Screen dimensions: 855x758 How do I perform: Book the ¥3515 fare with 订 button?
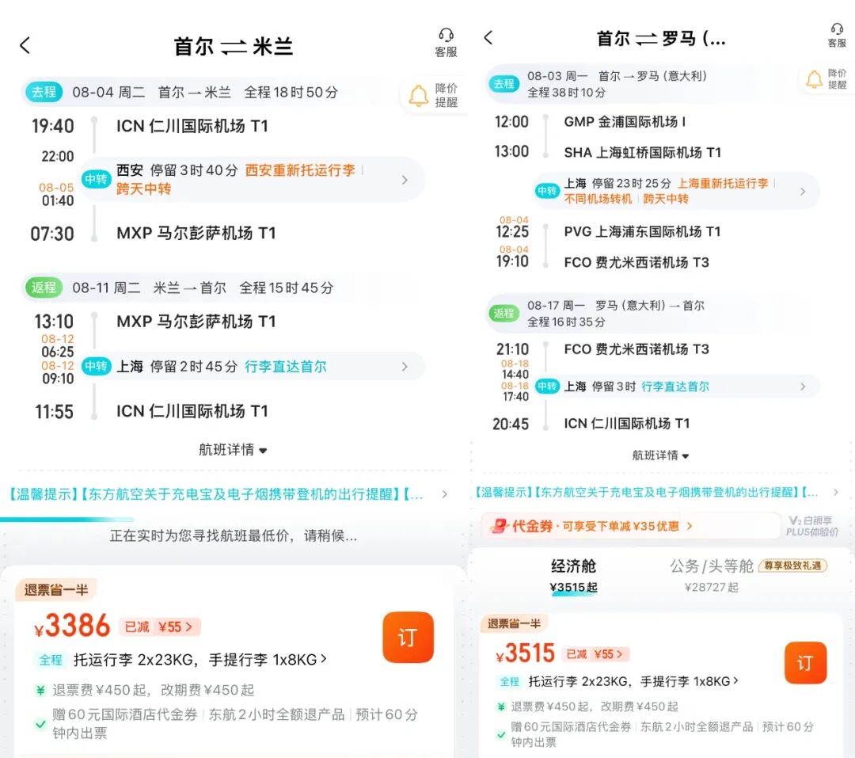[805, 662]
